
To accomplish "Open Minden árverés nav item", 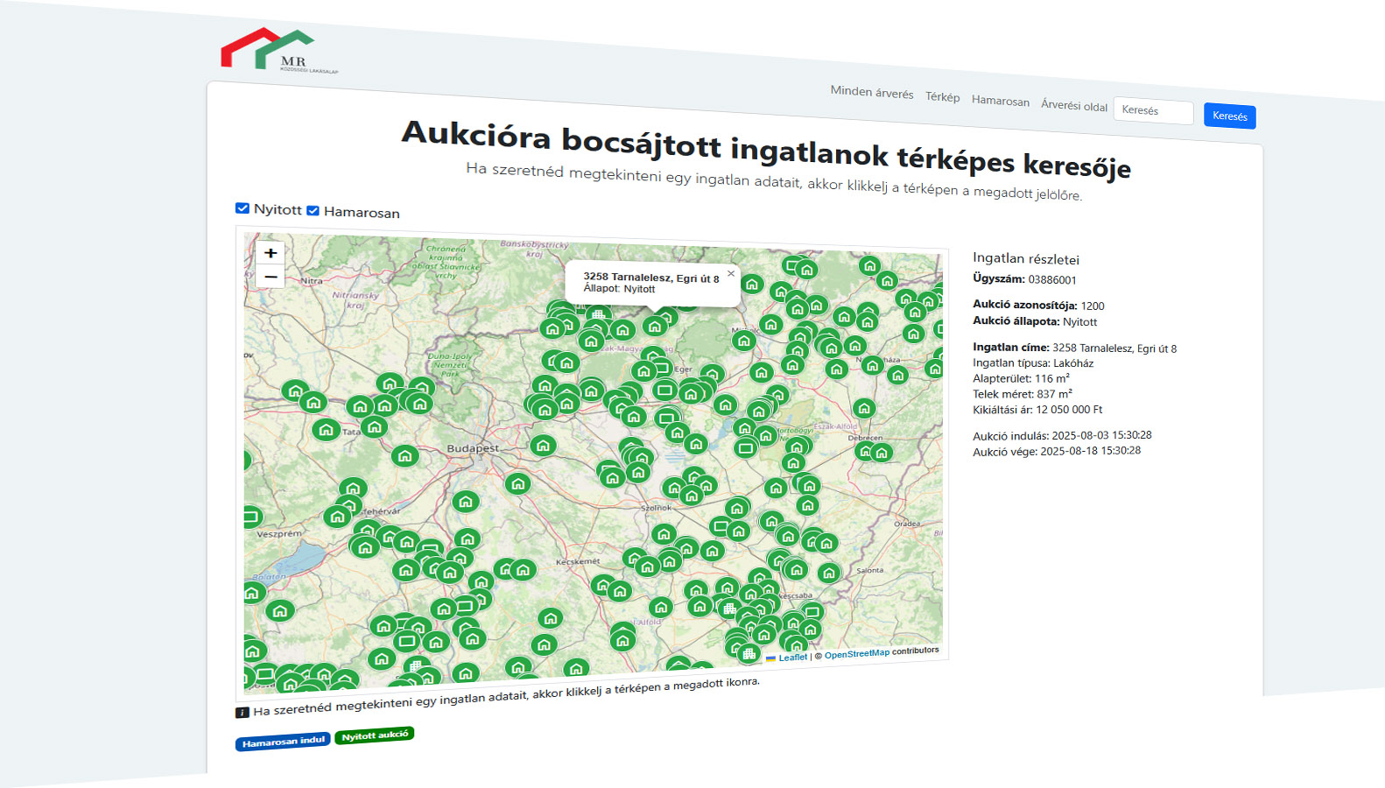I will pos(871,92).
